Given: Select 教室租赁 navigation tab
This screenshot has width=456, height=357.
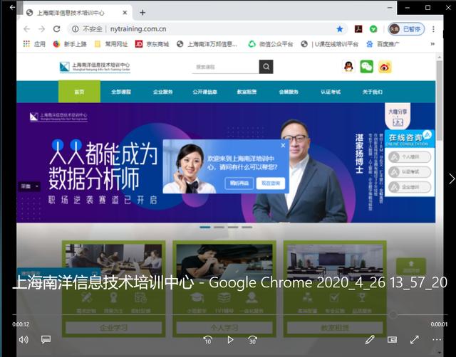Looking at the screenshot, I should tap(247, 92).
